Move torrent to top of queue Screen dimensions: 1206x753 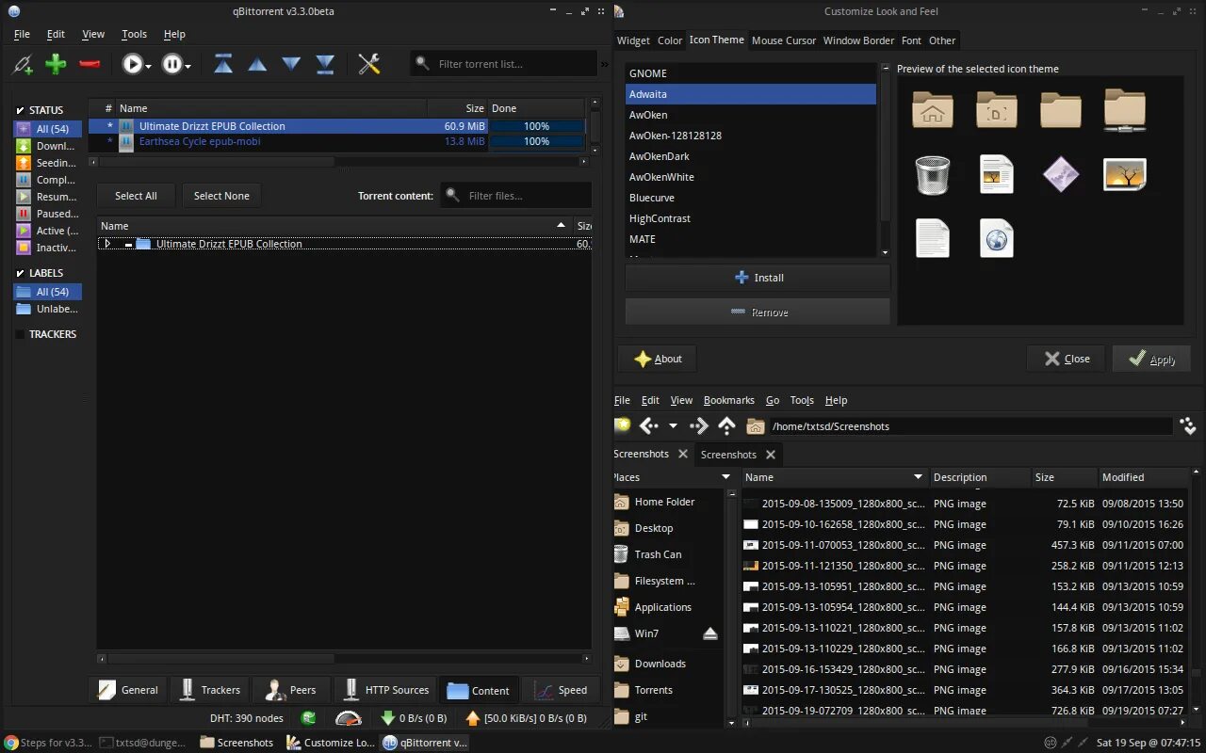pos(223,64)
